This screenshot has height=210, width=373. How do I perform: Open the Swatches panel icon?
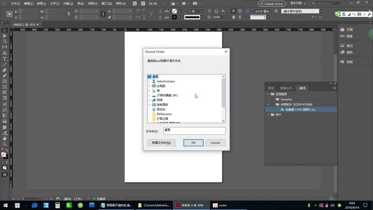(x=342, y=62)
